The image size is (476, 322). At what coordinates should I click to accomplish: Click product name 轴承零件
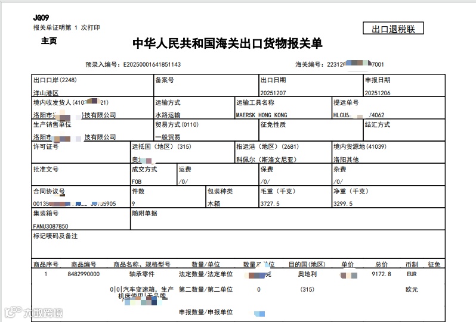click(142, 274)
